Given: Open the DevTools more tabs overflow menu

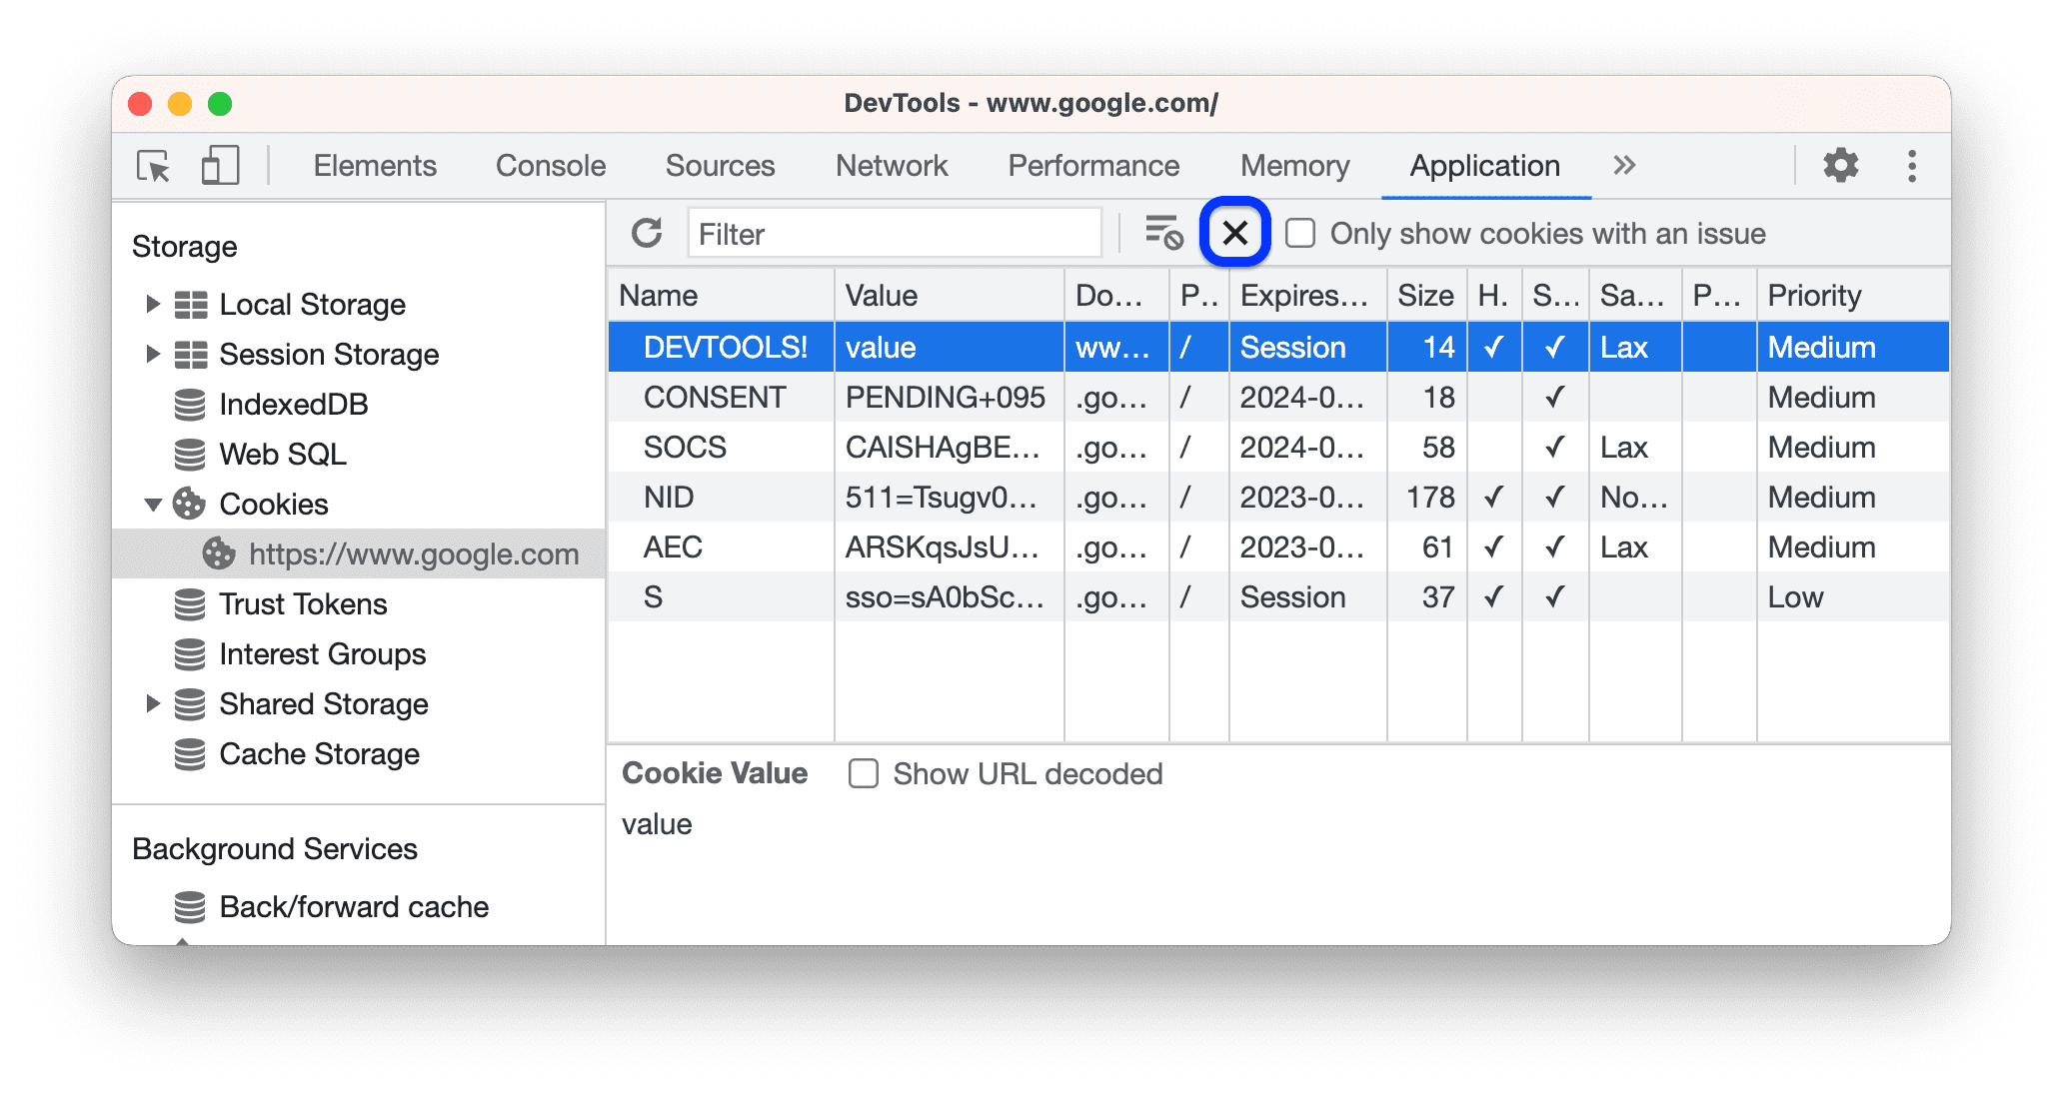Looking at the screenshot, I should tap(1625, 164).
